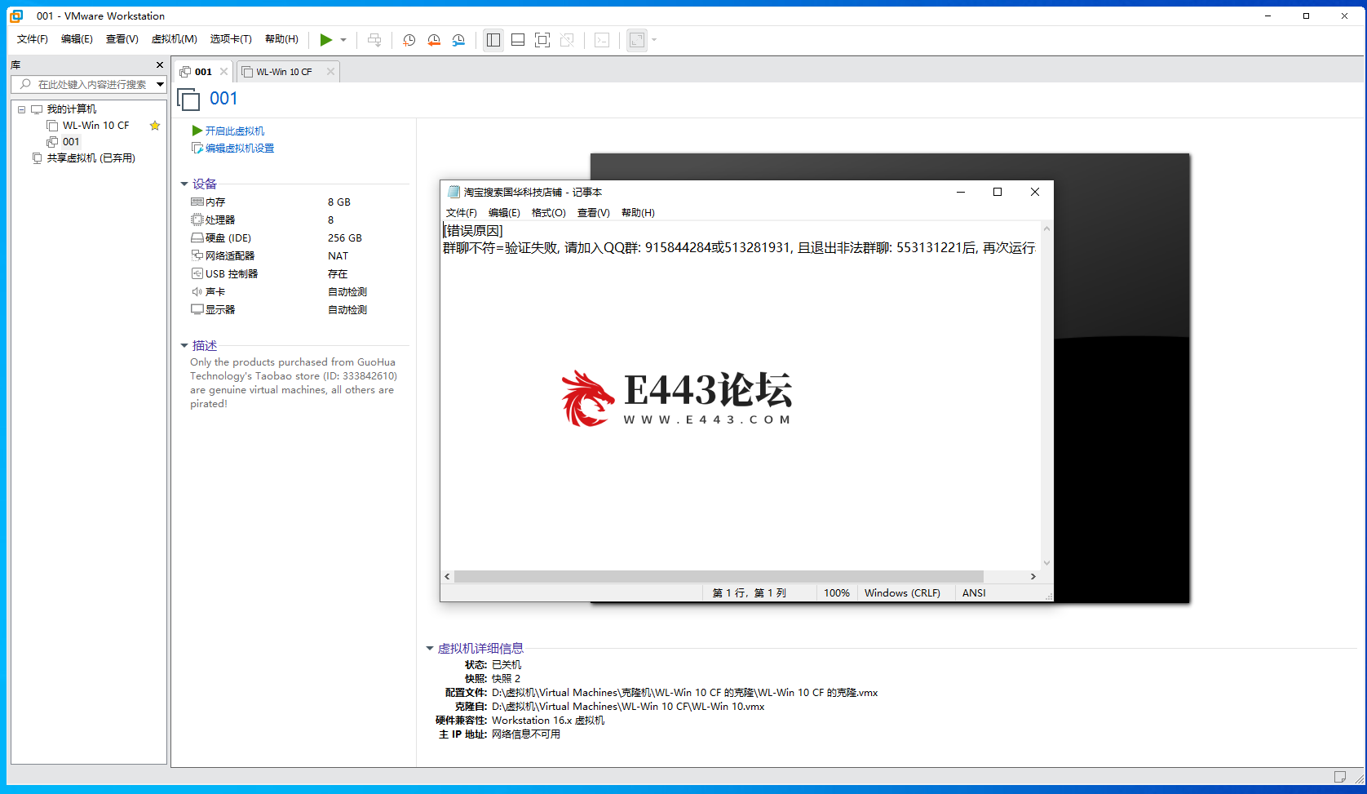Open the 文件(F) menu in VMware
Screen dimensions: 1367x794
coord(33,39)
